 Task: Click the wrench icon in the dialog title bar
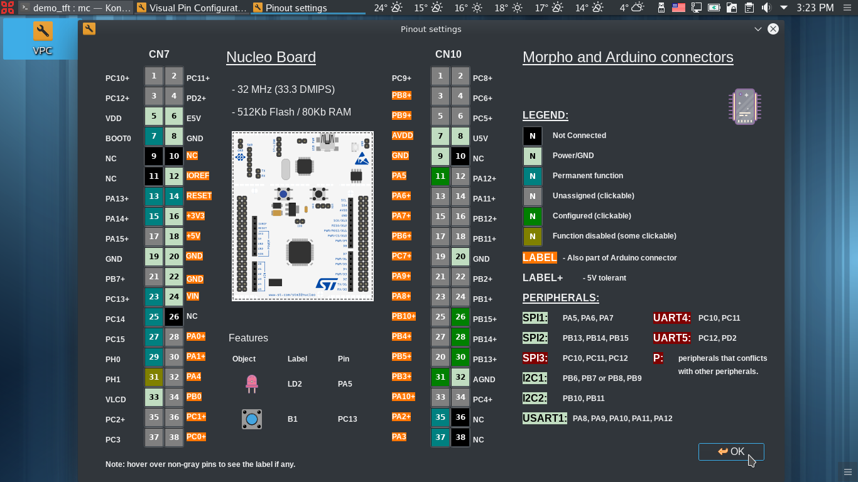pos(89,29)
